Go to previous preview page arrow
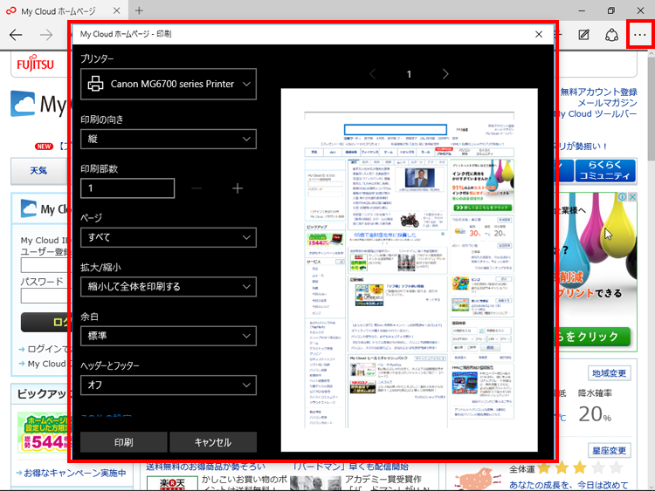Screen dimensions: 655x491 coord(371,74)
